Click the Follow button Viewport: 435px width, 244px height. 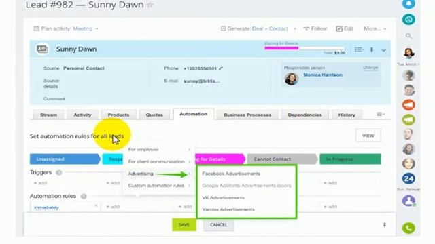tap(315, 28)
